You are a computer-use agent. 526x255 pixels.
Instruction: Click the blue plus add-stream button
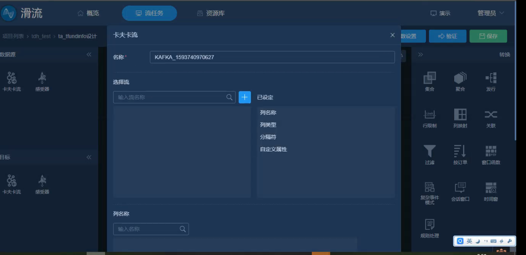[245, 97]
